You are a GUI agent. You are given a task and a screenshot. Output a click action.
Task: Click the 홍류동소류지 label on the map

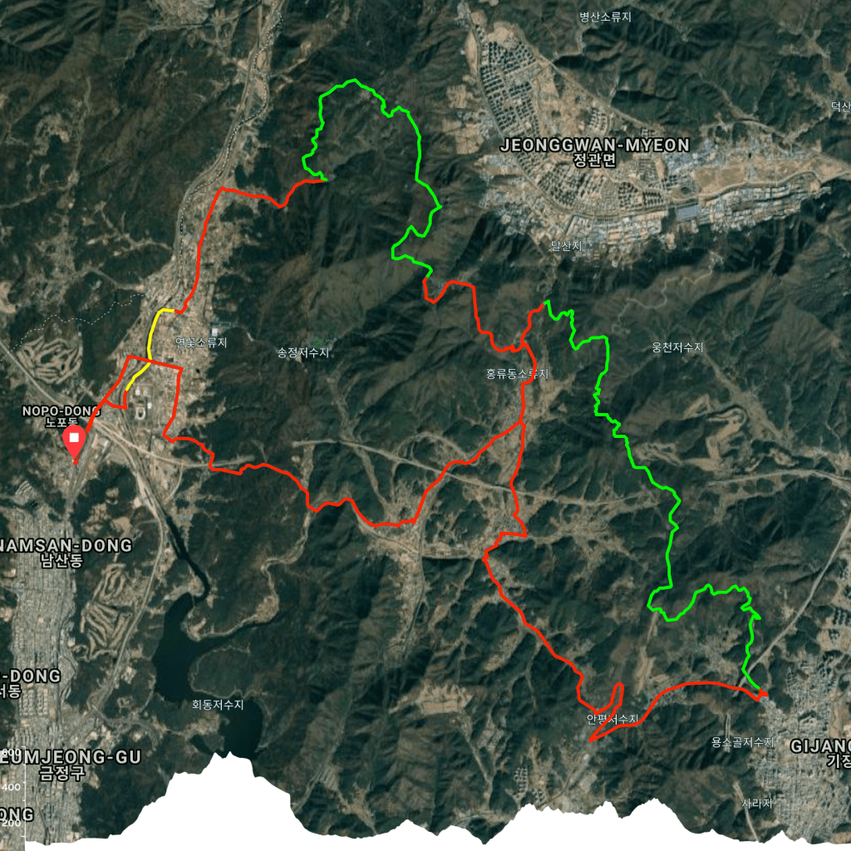coord(517,374)
